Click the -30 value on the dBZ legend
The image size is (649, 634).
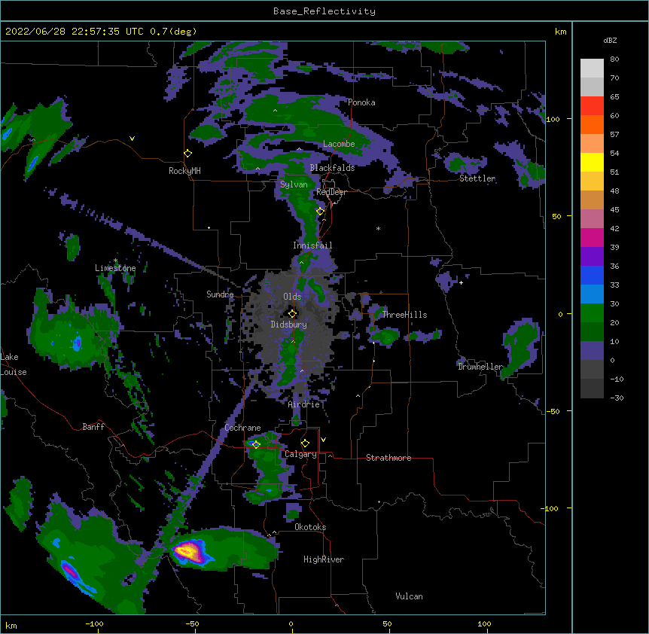(x=617, y=398)
